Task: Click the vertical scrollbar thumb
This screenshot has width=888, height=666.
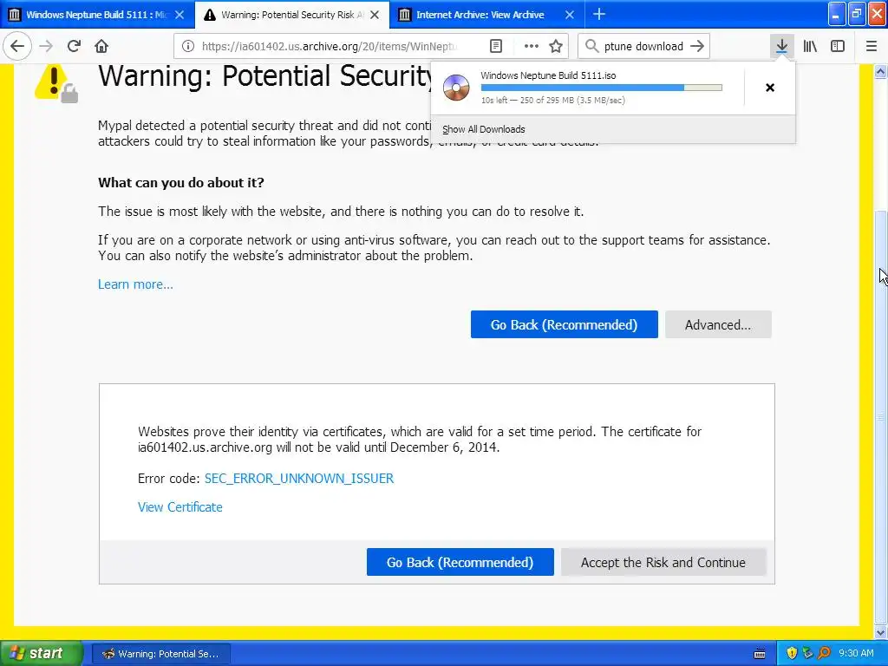Action: tap(881, 416)
